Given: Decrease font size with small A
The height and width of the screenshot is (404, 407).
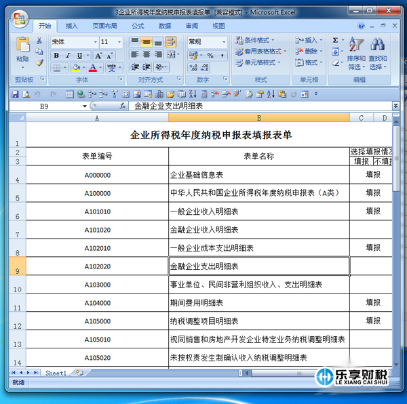Looking at the screenshot, I should click(109, 56).
